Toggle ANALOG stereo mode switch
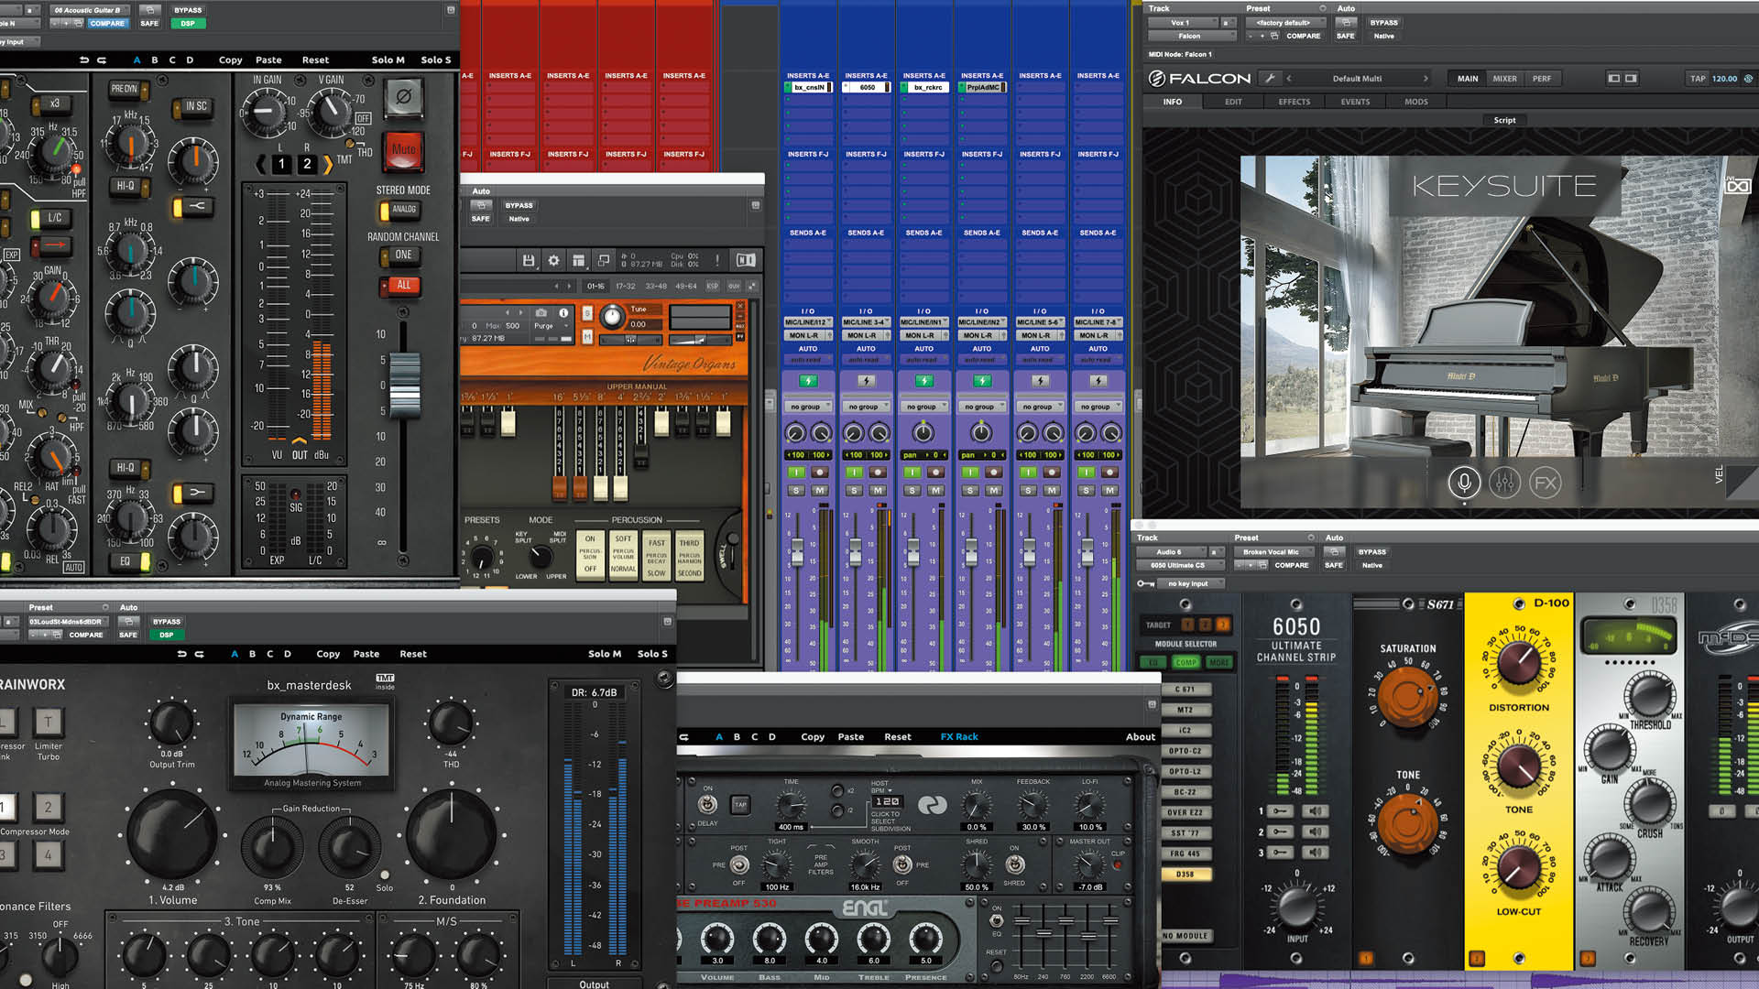1759x989 pixels. 399,210
